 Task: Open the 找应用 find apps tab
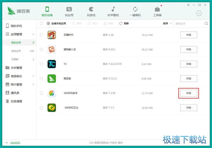[x=69, y=12]
